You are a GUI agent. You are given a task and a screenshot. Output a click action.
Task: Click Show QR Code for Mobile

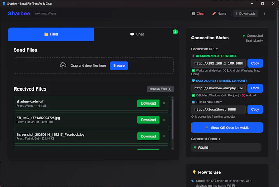click(227, 128)
